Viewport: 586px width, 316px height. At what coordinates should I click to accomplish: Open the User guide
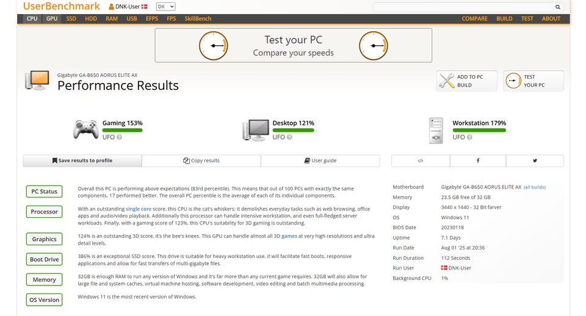click(x=320, y=160)
